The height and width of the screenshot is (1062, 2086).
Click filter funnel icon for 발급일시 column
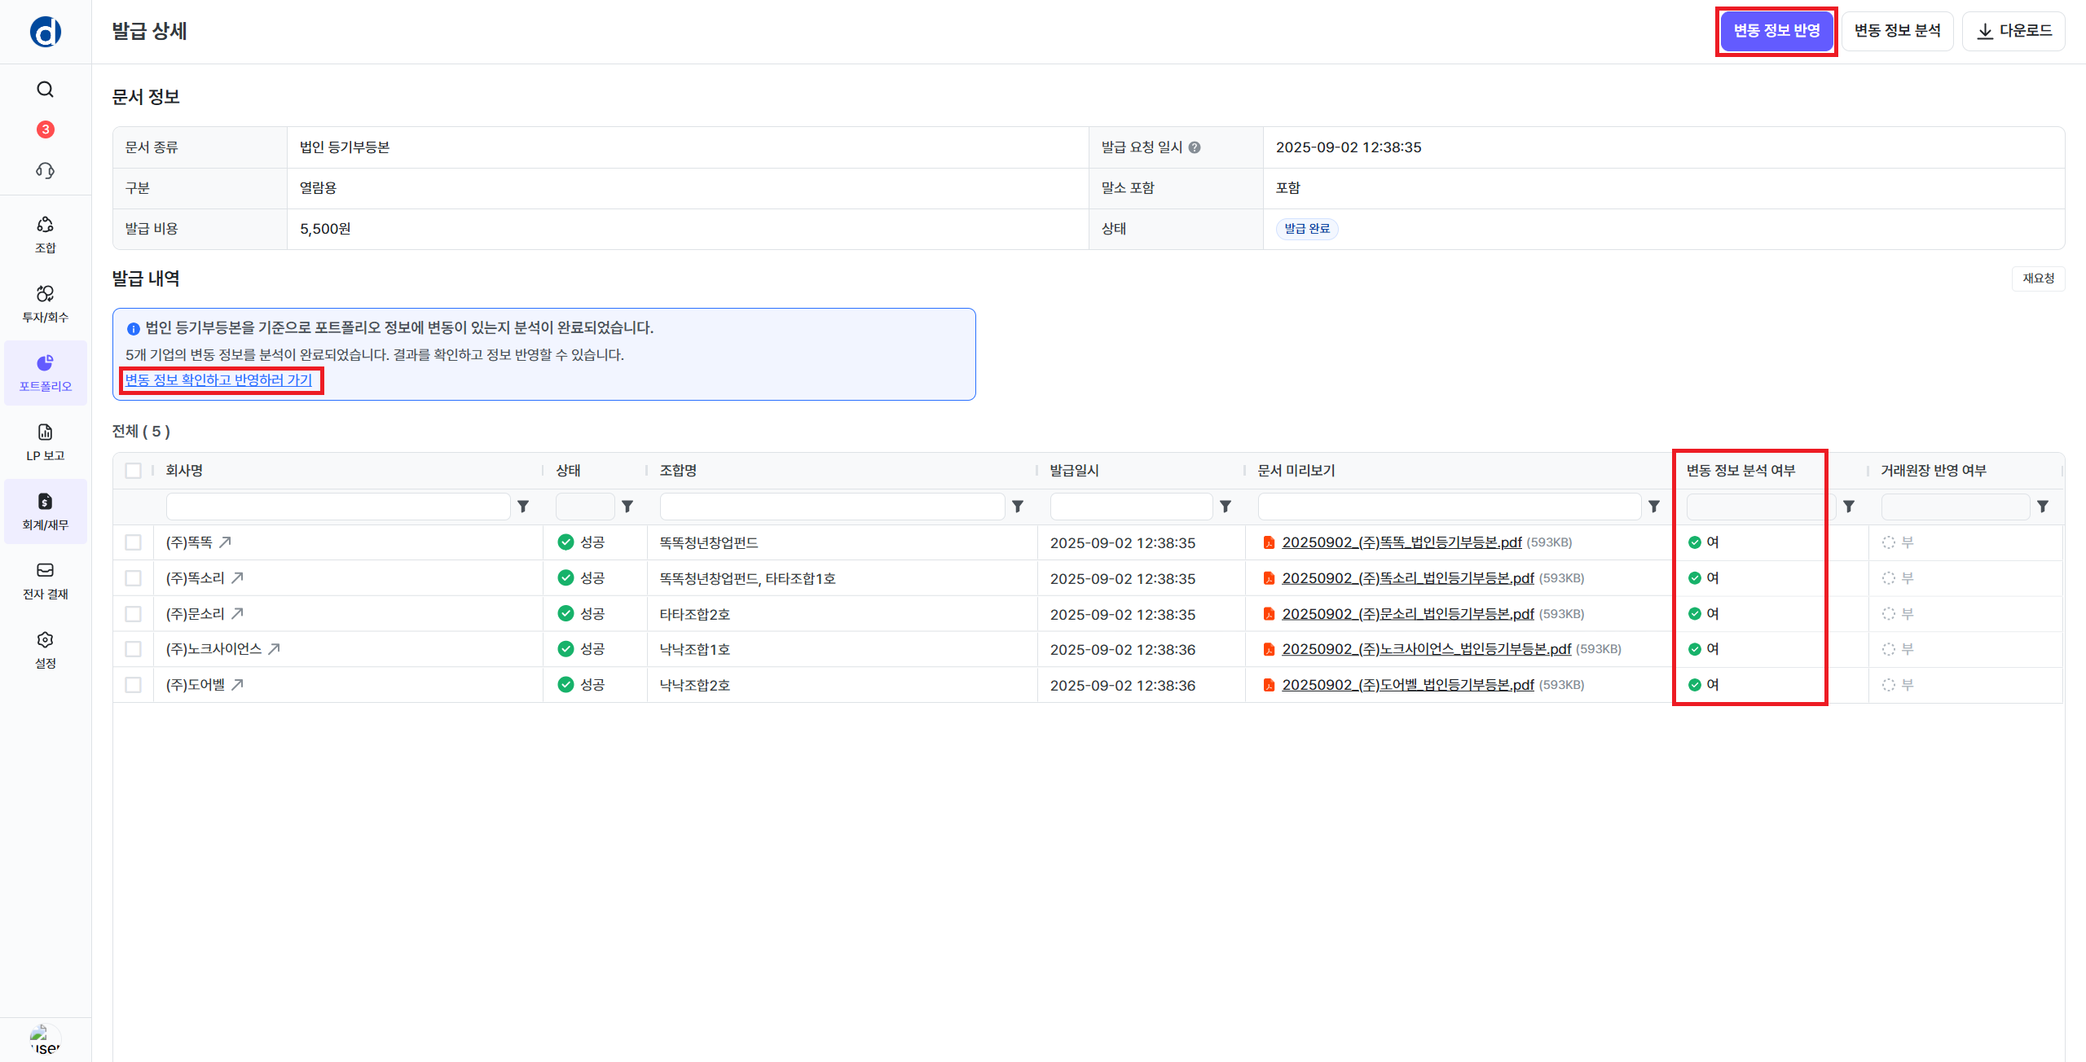click(x=1225, y=507)
